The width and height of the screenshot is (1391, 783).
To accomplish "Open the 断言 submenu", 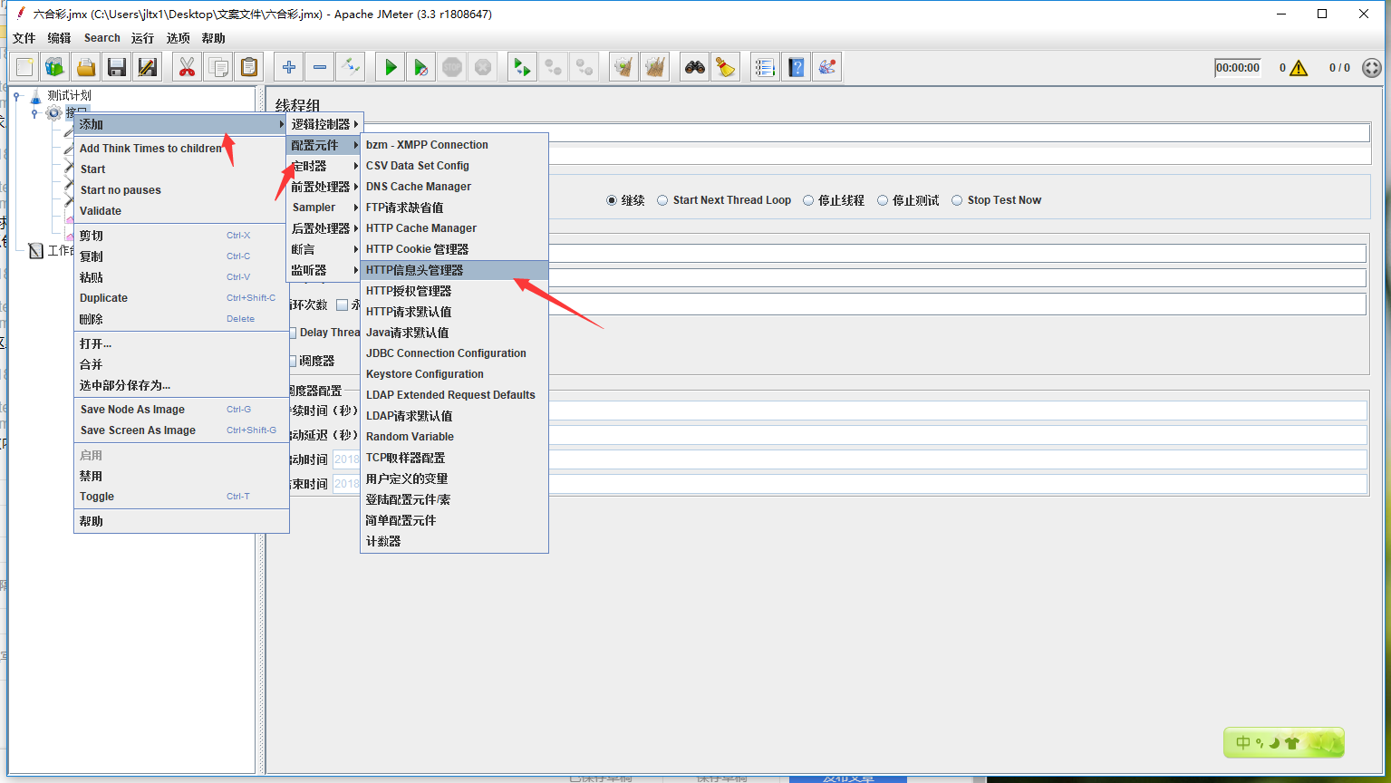I will (324, 249).
